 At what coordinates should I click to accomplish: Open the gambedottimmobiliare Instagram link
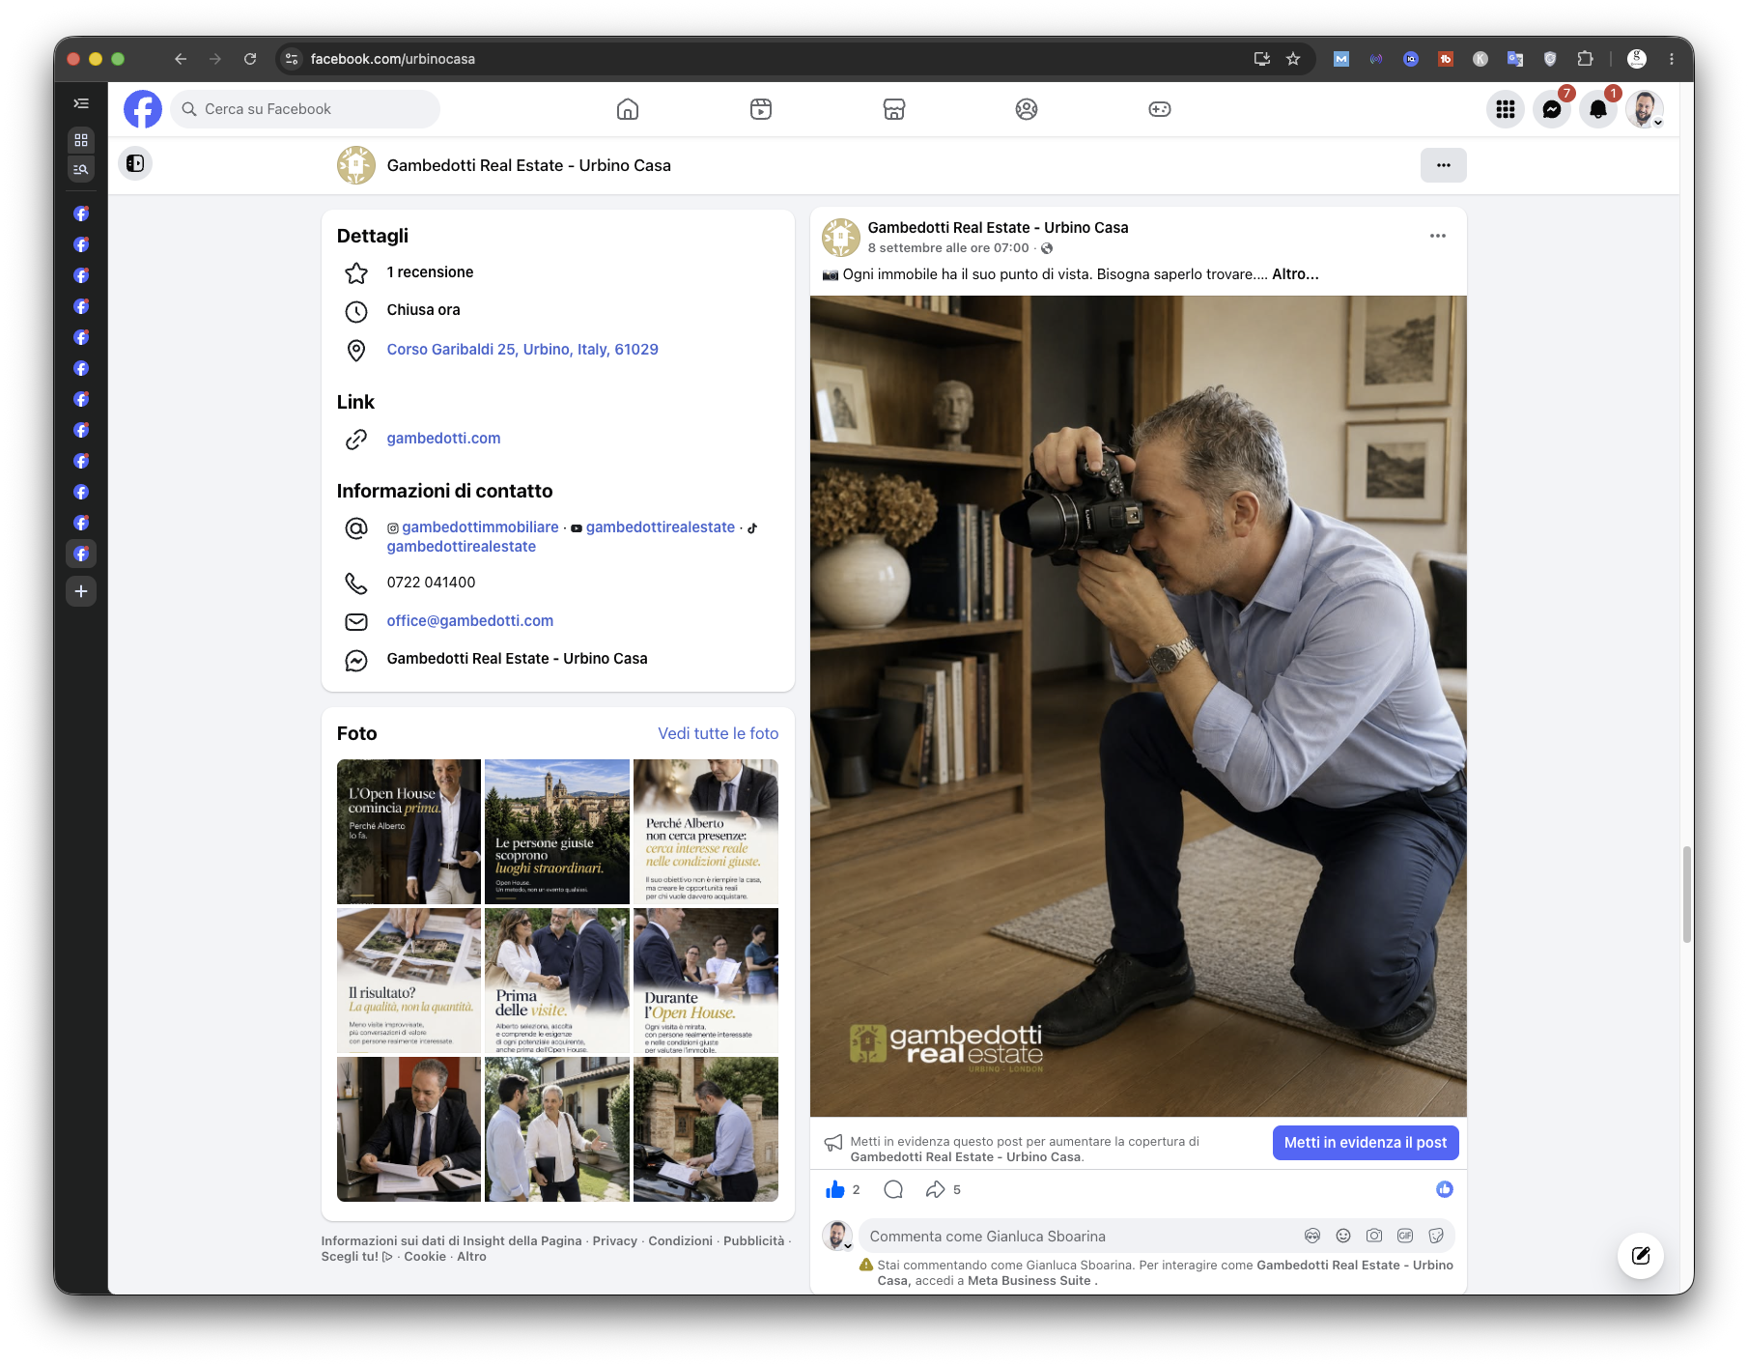(x=480, y=527)
